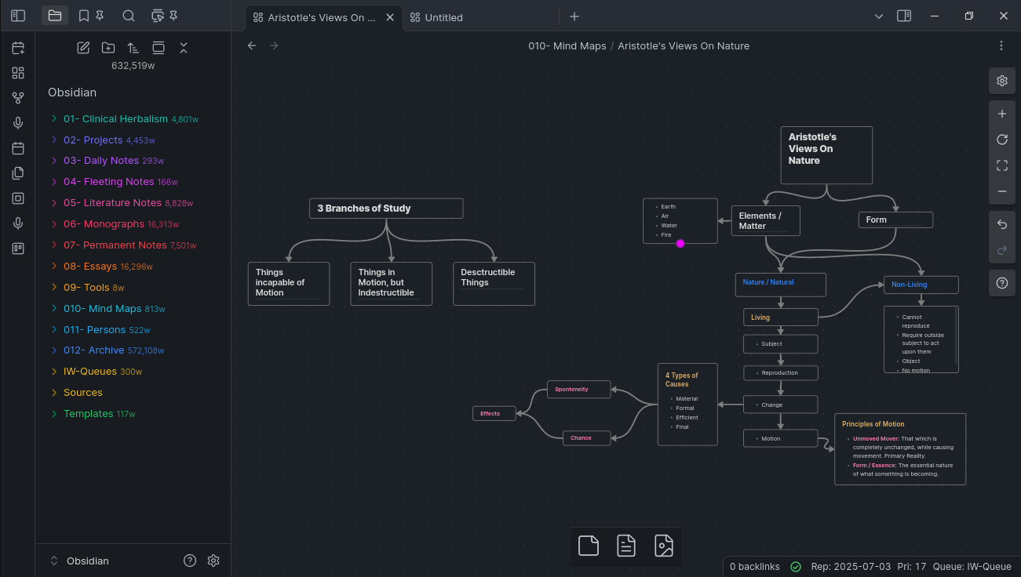
Task: Open more options menu for canvas
Action: pyautogui.click(x=1001, y=45)
